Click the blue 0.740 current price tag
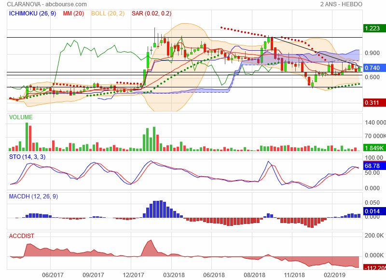The image size is (386, 280). 374,68
